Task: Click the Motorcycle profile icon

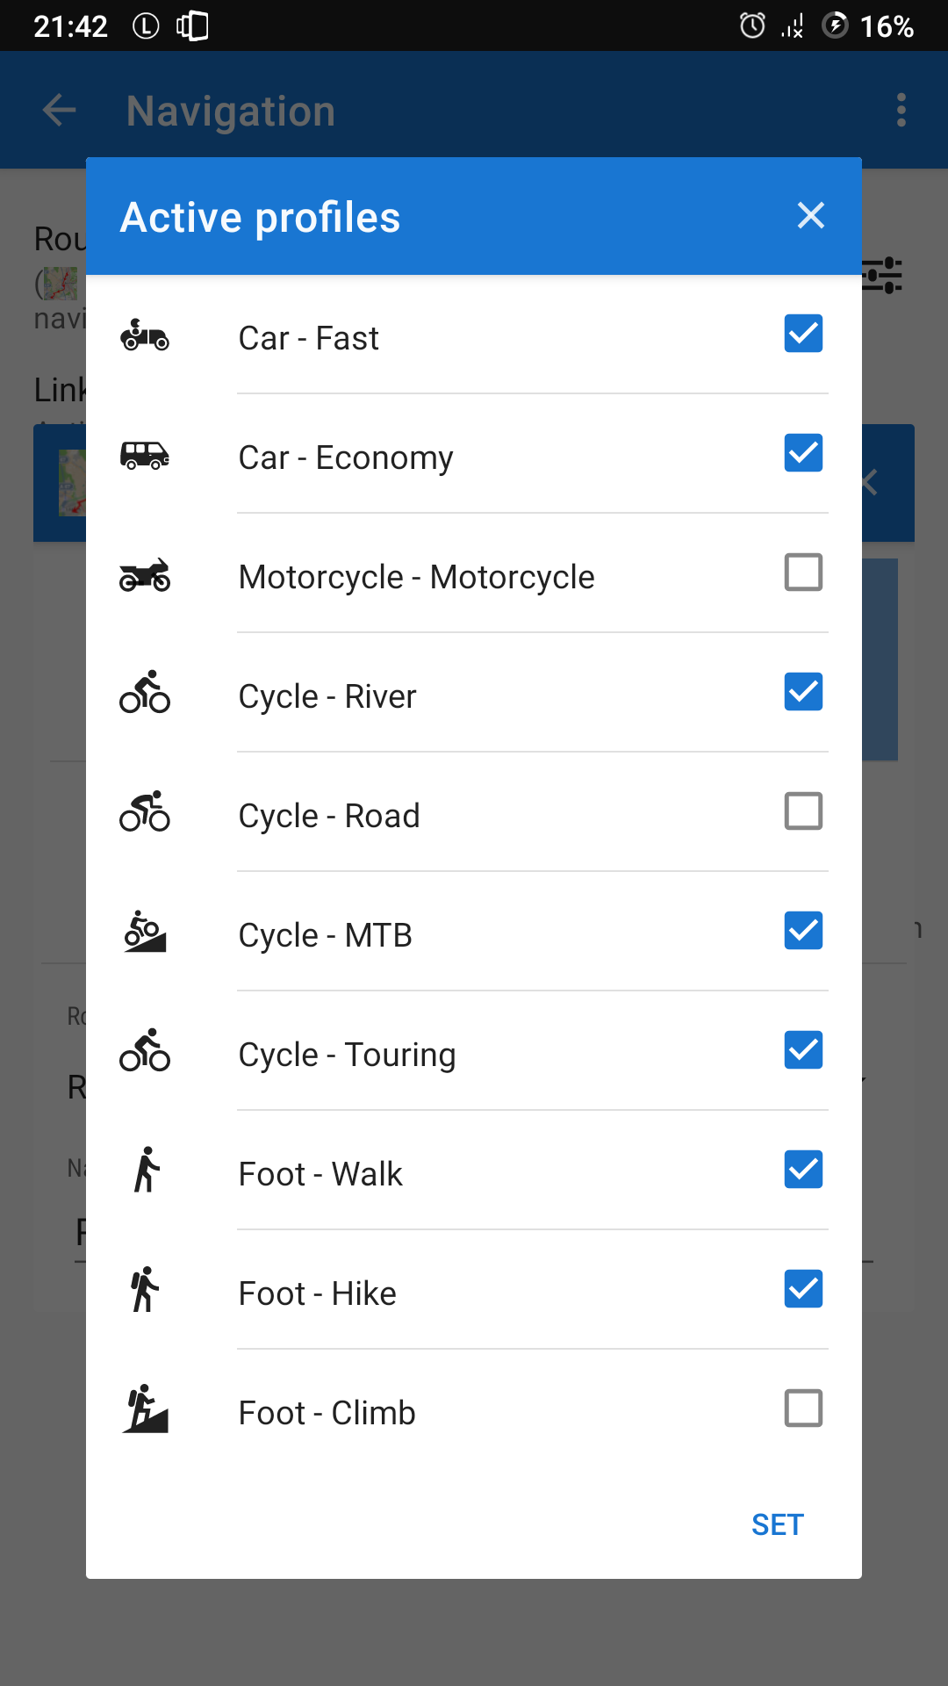Action: point(145,575)
